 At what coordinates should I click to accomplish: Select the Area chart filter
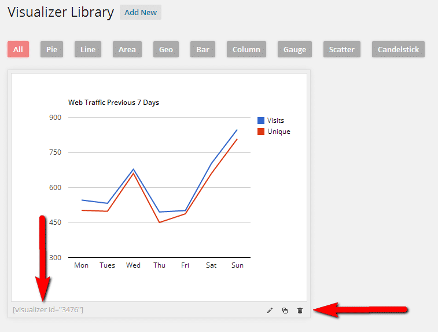tap(127, 49)
